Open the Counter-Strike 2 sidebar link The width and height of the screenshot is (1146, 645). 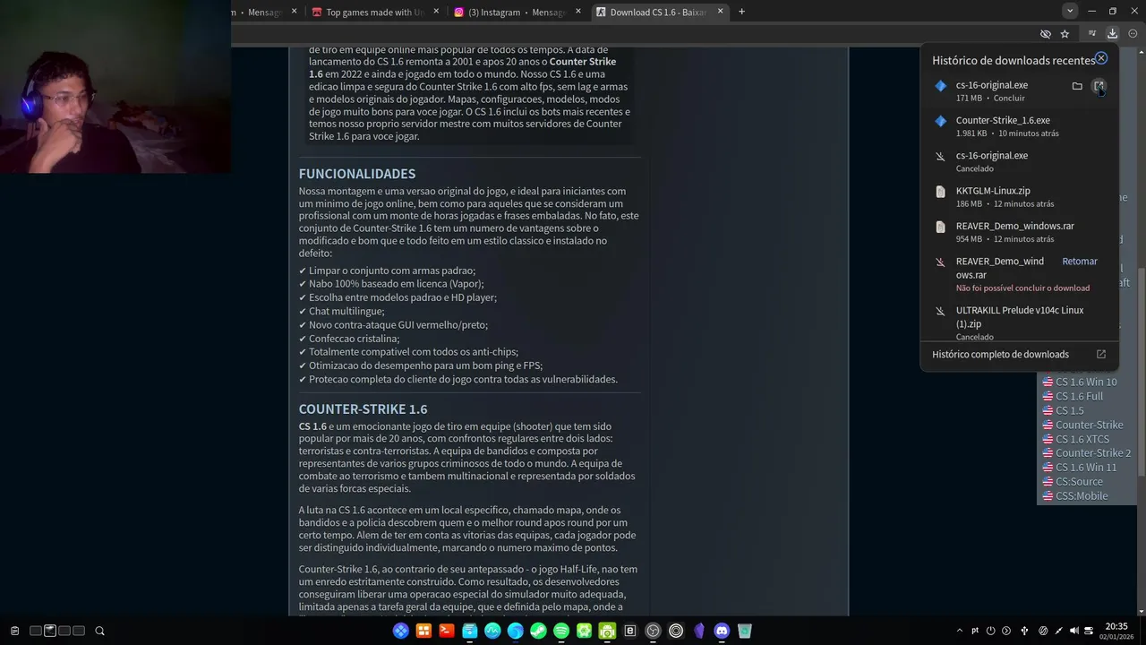coord(1093,453)
